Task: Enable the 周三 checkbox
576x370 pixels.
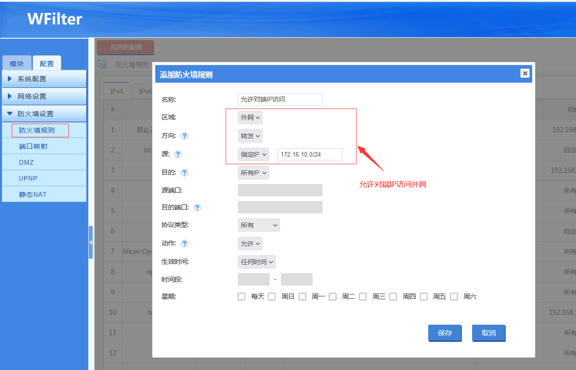Action: [x=363, y=297]
